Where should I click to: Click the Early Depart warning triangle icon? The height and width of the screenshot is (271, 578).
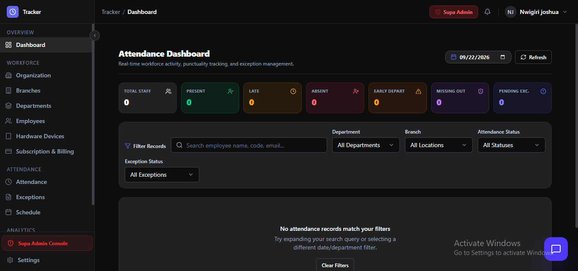pyautogui.click(x=418, y=91)
